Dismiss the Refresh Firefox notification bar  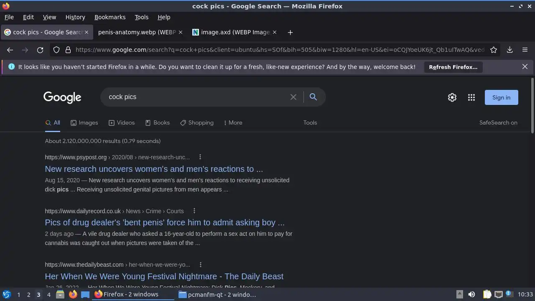525,66
